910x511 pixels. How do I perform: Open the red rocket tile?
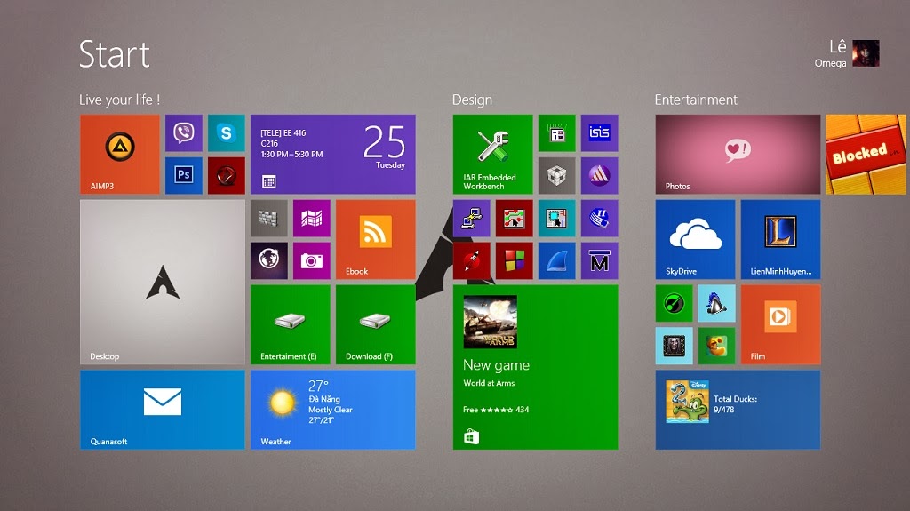pos(471,260)
